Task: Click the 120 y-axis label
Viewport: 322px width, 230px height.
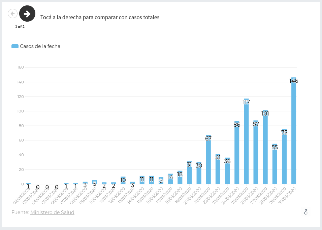Action: click(x=21, y=97)
